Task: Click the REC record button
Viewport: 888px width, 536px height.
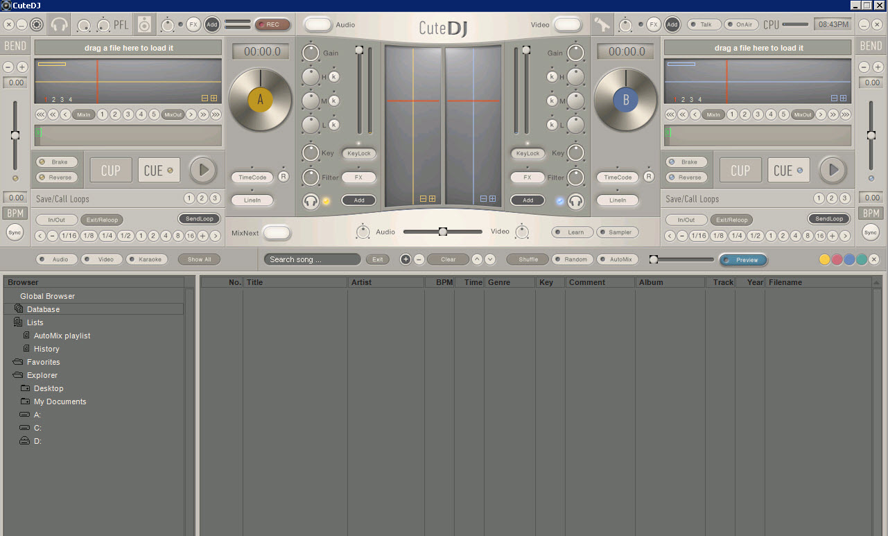Action: 272,24
